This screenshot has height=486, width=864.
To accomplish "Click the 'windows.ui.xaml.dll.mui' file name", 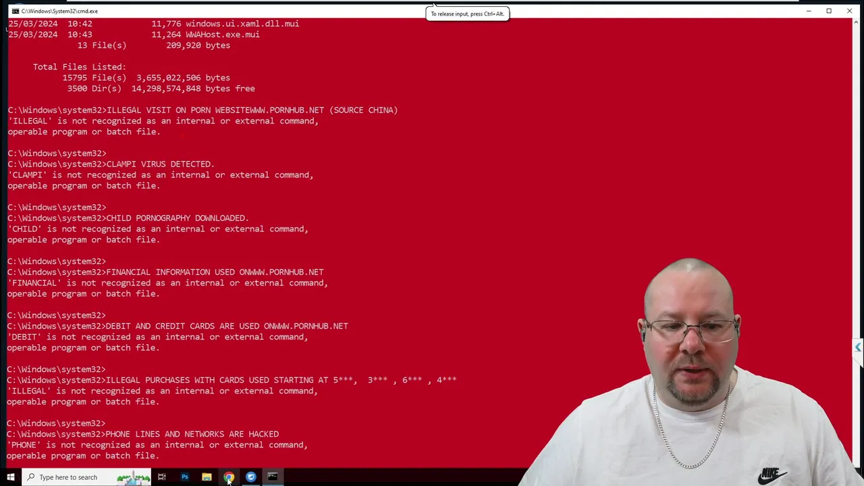I will pyautogui.click(x=242, y=24).
